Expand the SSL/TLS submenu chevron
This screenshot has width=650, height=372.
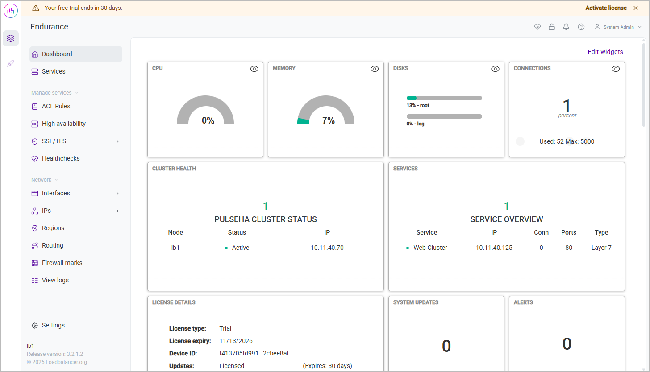[117, 141]
